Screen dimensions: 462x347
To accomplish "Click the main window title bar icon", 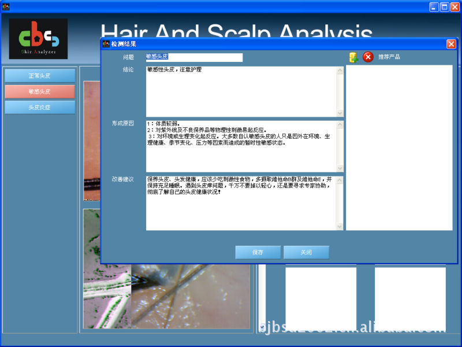I will (x=5, y=6).
